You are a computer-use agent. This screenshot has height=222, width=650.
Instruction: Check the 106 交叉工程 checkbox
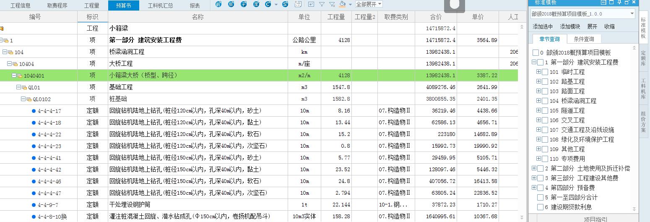[x=545, y=120]
